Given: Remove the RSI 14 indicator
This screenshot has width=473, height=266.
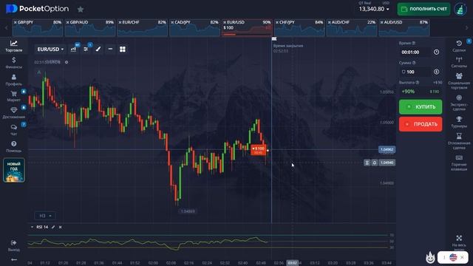Looking at the screenshot, I should (61, 227).
